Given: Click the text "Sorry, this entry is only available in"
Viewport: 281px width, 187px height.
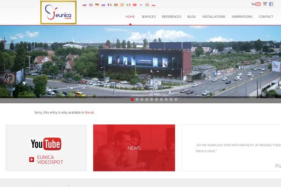Looking at the screenshot, I should pos(59,113).
